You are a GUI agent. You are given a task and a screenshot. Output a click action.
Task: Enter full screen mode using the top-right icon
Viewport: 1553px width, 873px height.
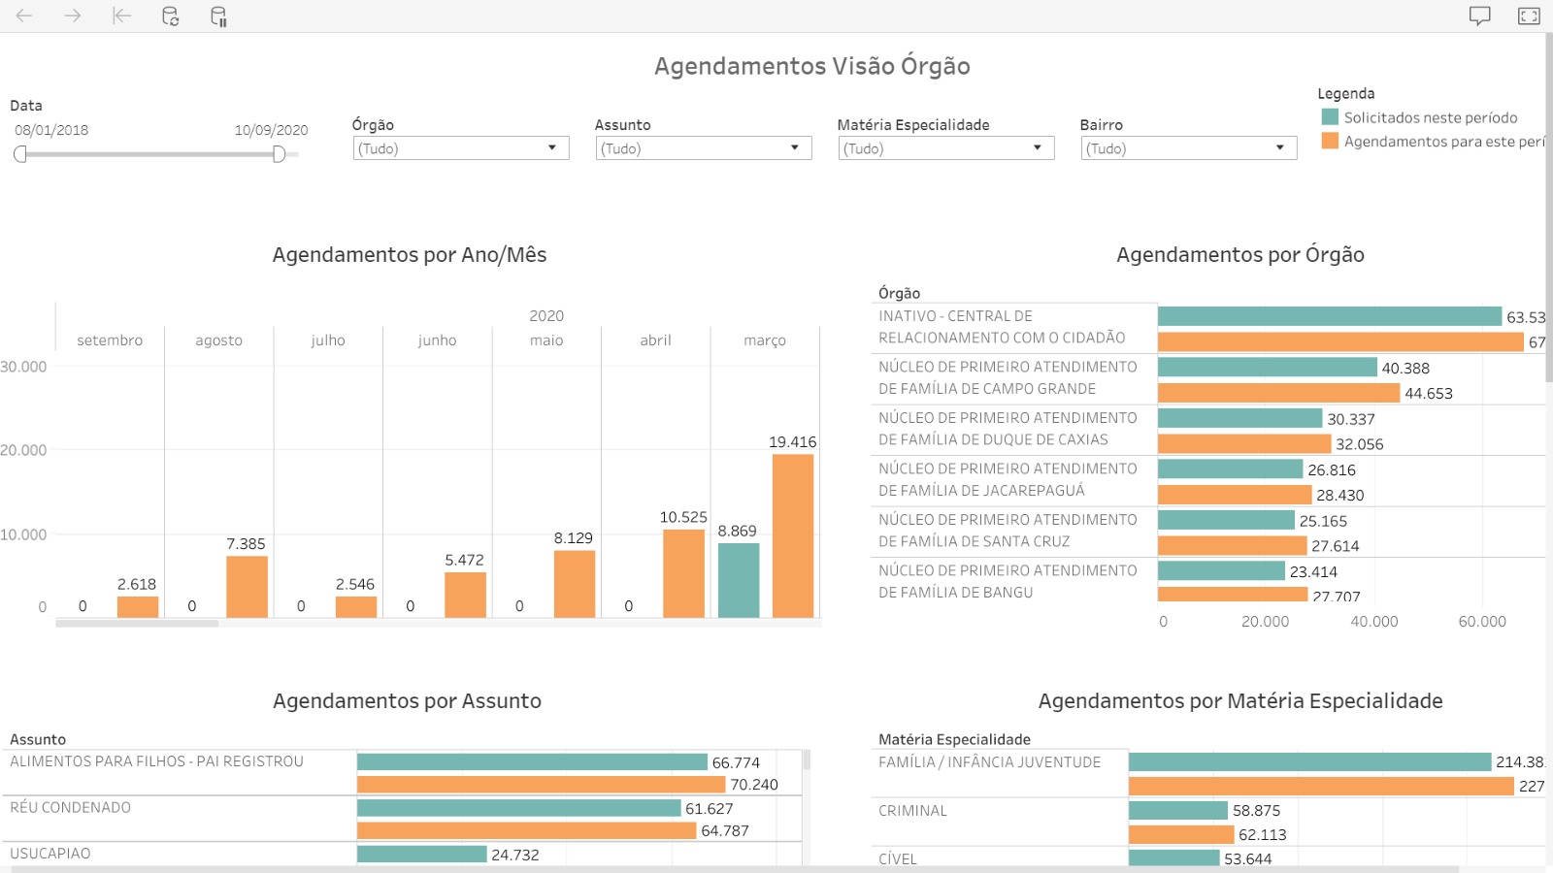[1529, 16]
